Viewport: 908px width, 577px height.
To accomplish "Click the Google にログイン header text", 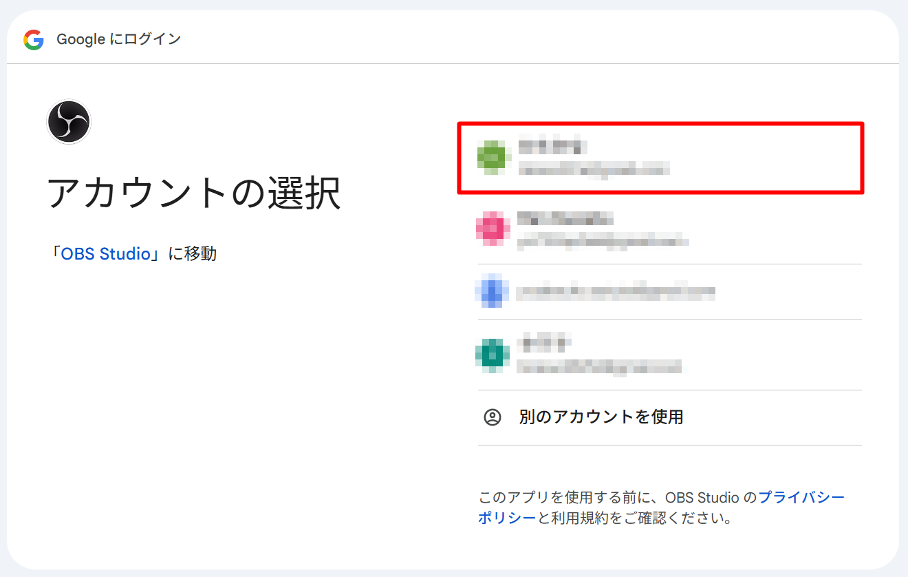I will point(118,40).
